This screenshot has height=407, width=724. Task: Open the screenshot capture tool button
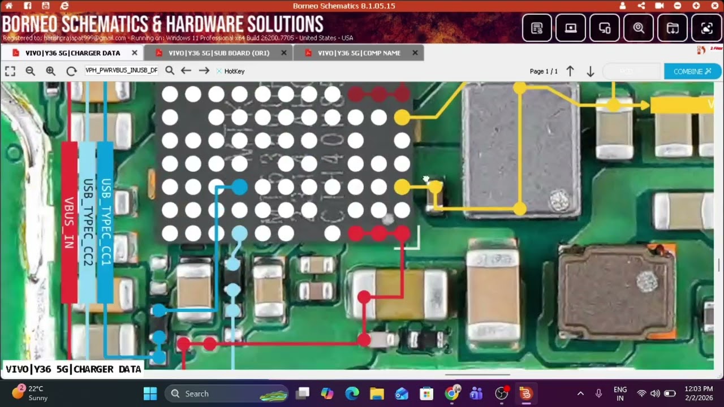pyautogui.click(x=706, y=28)
